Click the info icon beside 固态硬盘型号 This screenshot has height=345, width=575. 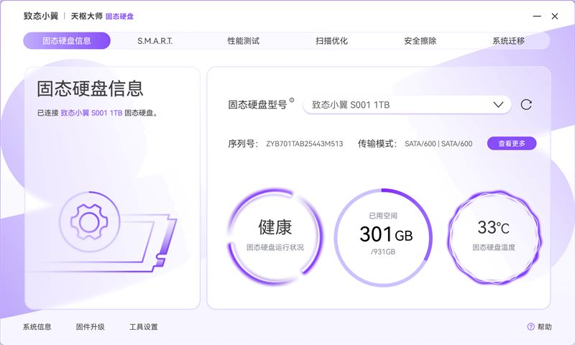coord(292,100)
